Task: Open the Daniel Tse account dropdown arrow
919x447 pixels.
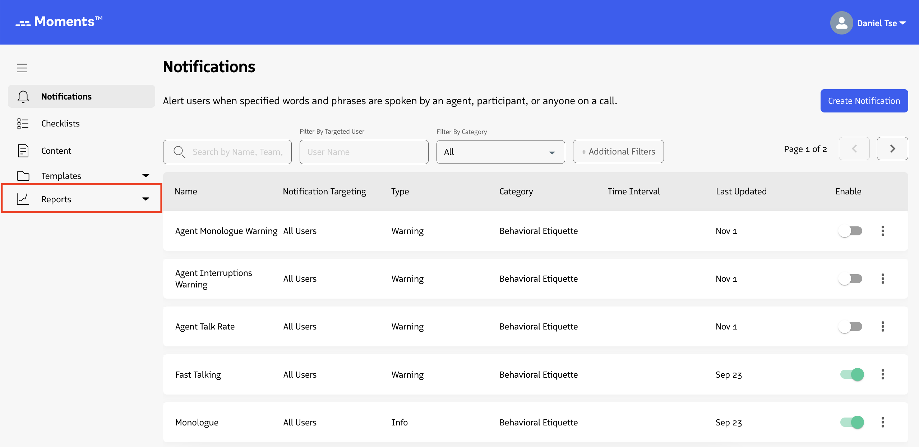Action: (x=902, y=23)
